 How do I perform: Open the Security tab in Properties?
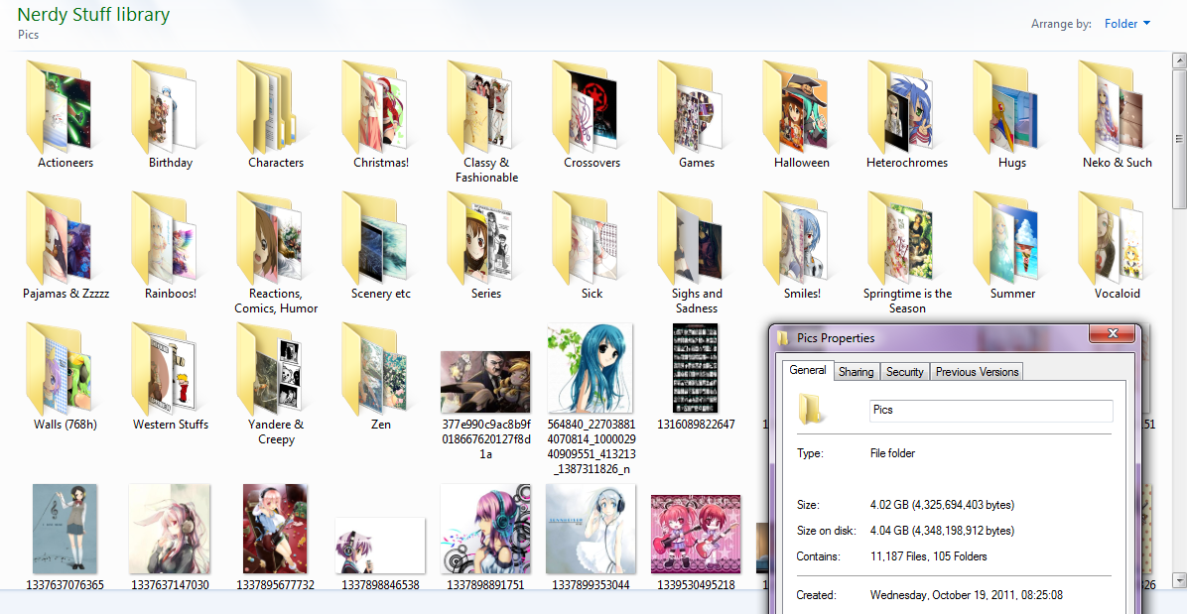(x=904, y=371)
